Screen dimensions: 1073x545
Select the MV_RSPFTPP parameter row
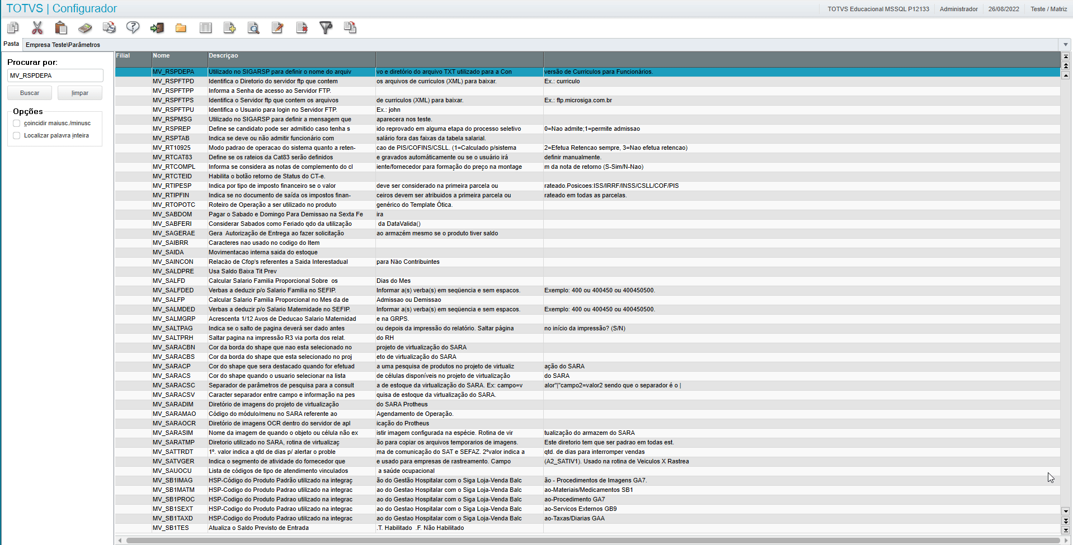click(x=587, y=91)
